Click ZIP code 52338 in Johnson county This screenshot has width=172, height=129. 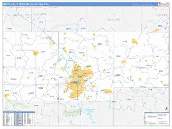pos(73,106)
